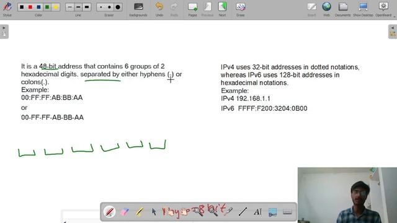Click the text 'IPv4 192.168.1.1'
Screen dimensions: 397x223
pyautogui.click(x=246, y=98)
